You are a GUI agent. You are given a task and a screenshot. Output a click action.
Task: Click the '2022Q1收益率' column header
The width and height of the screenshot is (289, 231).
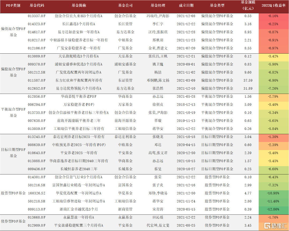coord(273,6)
